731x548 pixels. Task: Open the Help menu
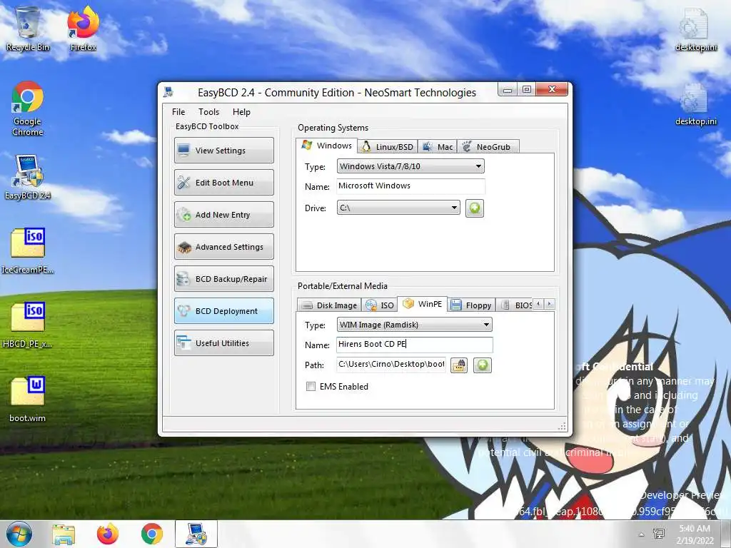[241, 112]
